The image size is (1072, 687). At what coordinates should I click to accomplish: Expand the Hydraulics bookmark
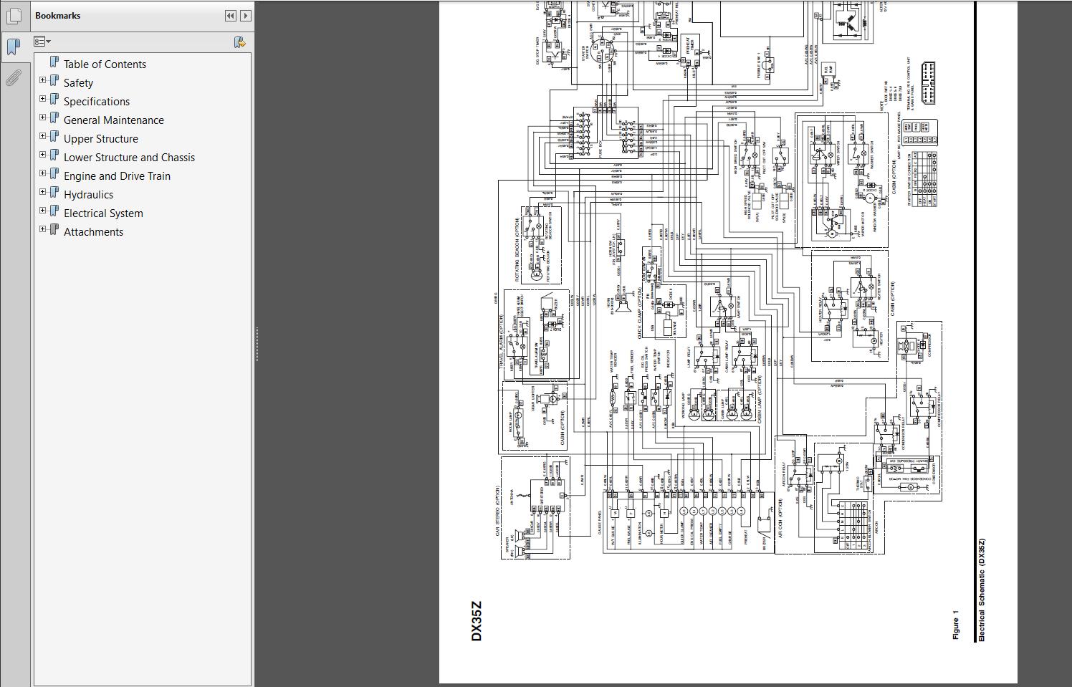pos(43,192)
